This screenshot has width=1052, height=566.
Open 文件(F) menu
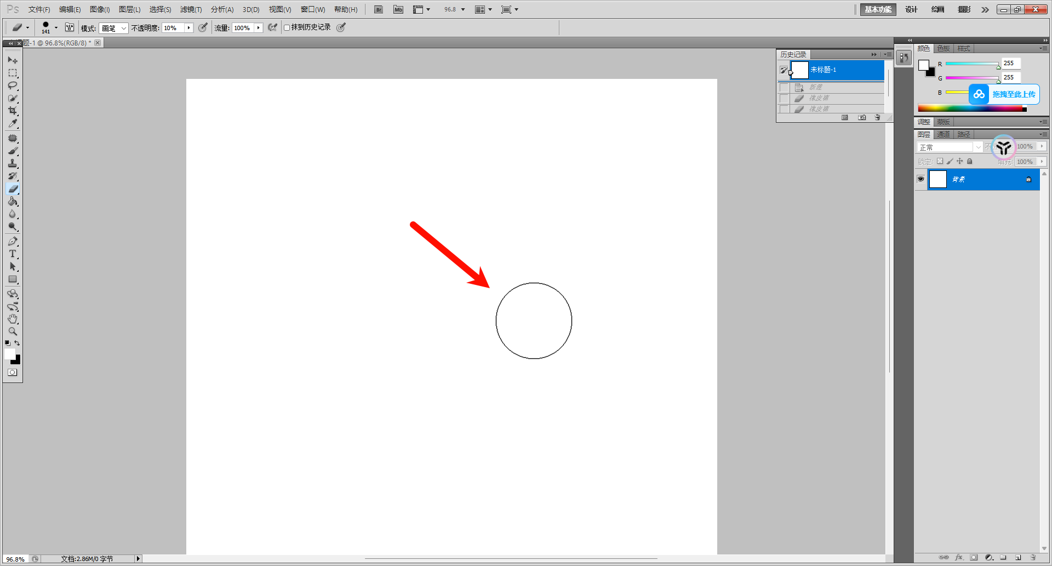coord(39,9)
